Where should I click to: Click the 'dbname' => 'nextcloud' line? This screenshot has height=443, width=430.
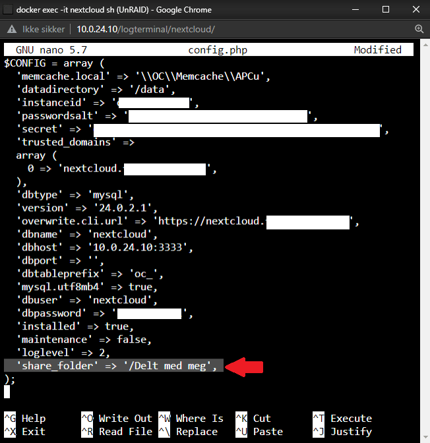[x=87, y=234]
